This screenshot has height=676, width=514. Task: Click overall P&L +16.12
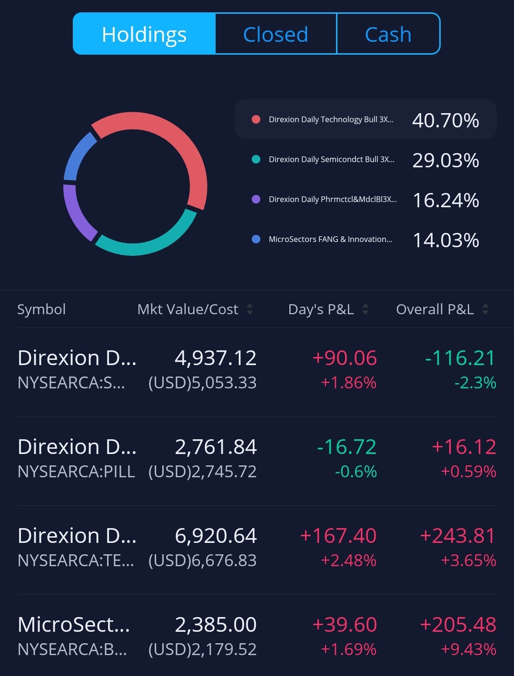(464, 447)
